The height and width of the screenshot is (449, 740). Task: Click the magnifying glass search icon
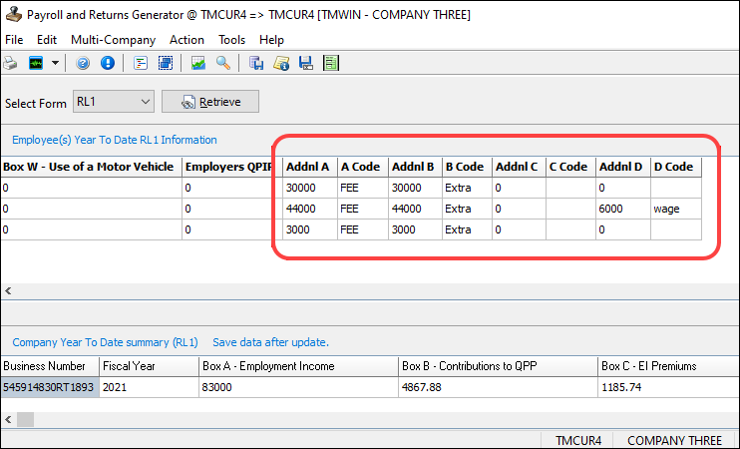pos(223,63)
